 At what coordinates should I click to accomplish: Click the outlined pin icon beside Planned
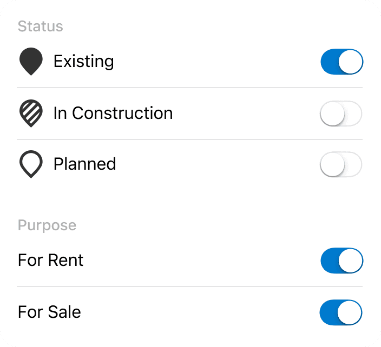point(31,164)
